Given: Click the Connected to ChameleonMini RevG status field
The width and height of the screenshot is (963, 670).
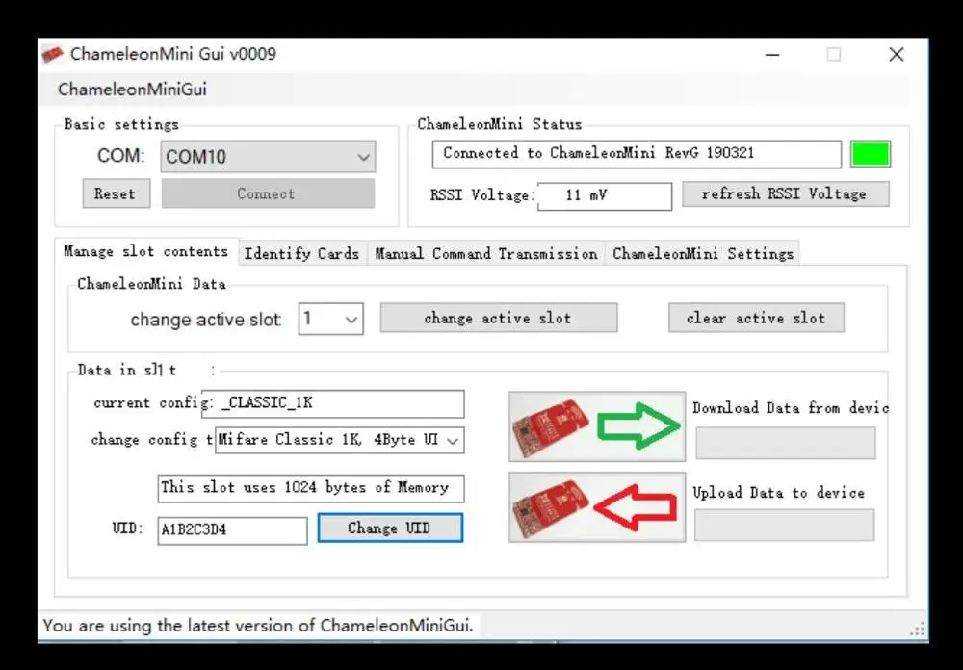Looking at the screenshot, I should click(637, 154).
